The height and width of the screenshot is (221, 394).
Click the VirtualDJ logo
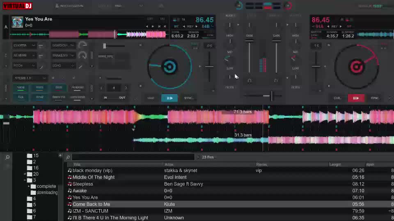coord(18,6)
